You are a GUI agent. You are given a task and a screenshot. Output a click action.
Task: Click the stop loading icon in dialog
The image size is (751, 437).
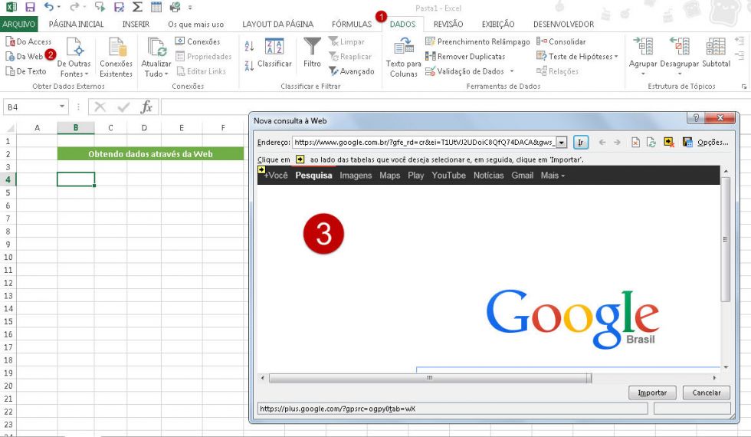click(x=635, y=143)
